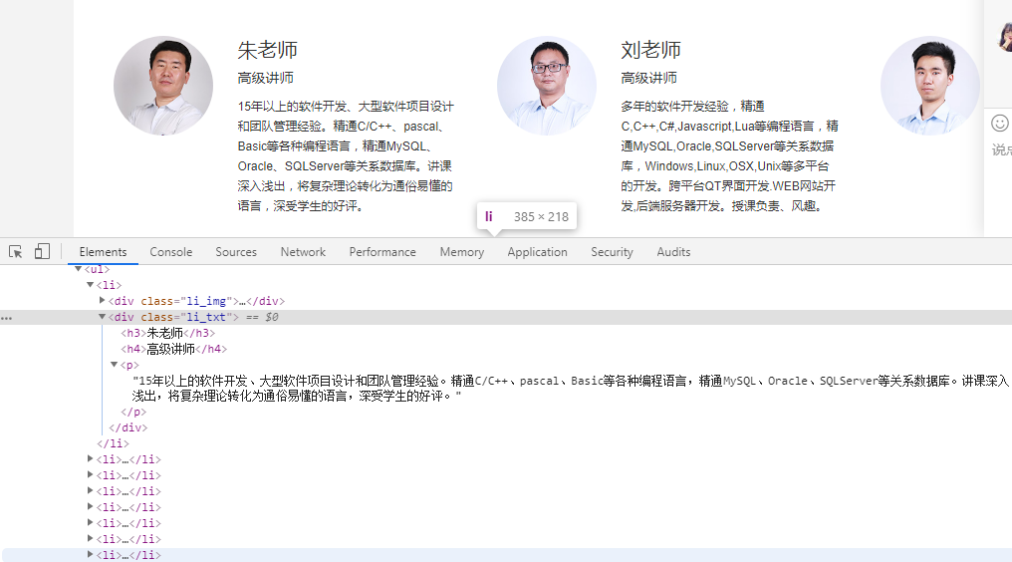The height and width of the screenshot is (562, 1012).
Task: Select the closing /li line in DOM
Action: click(113, 443)
